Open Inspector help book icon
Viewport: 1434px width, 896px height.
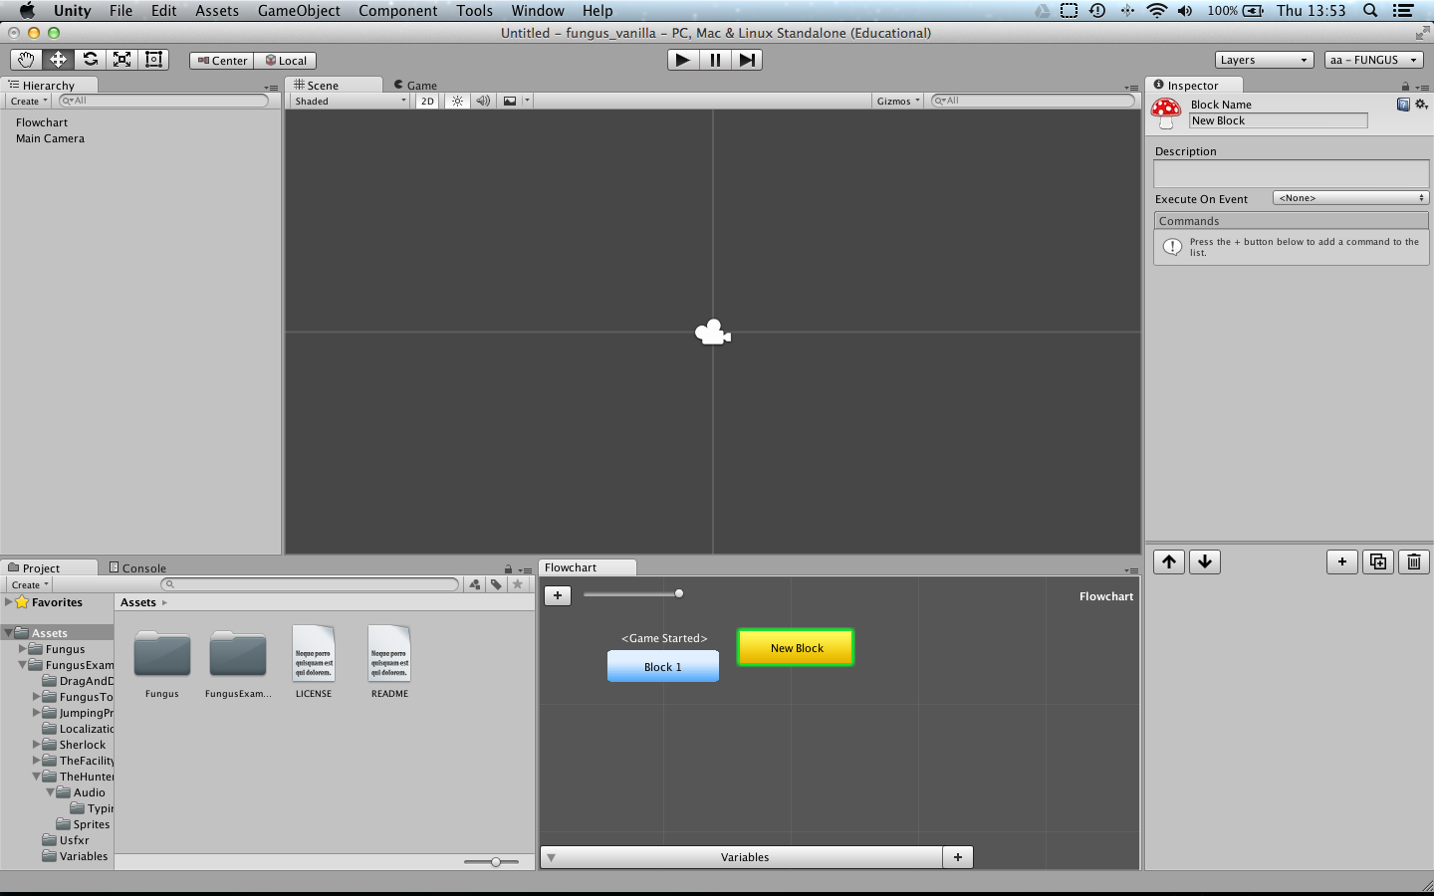(1403, 105)
